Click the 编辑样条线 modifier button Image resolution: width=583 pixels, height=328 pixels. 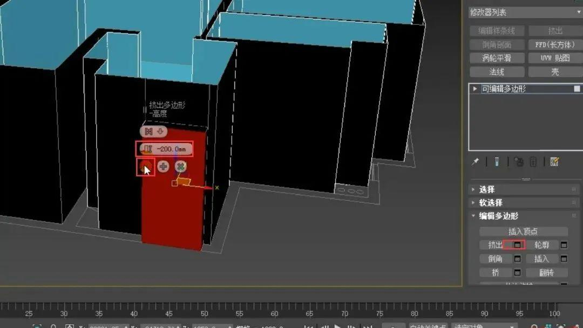coord(497,31)
